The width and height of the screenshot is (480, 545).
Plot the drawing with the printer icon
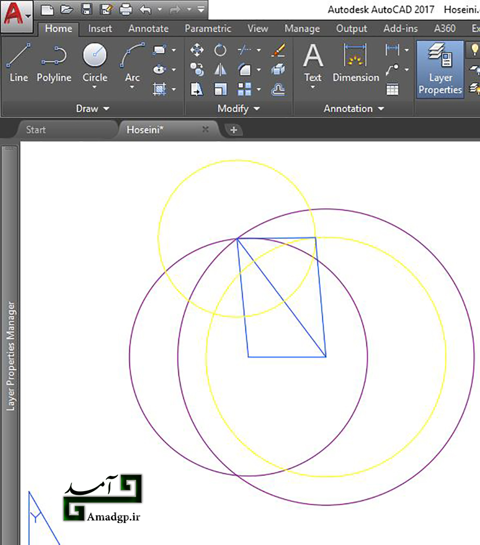(x=126, y=9)
